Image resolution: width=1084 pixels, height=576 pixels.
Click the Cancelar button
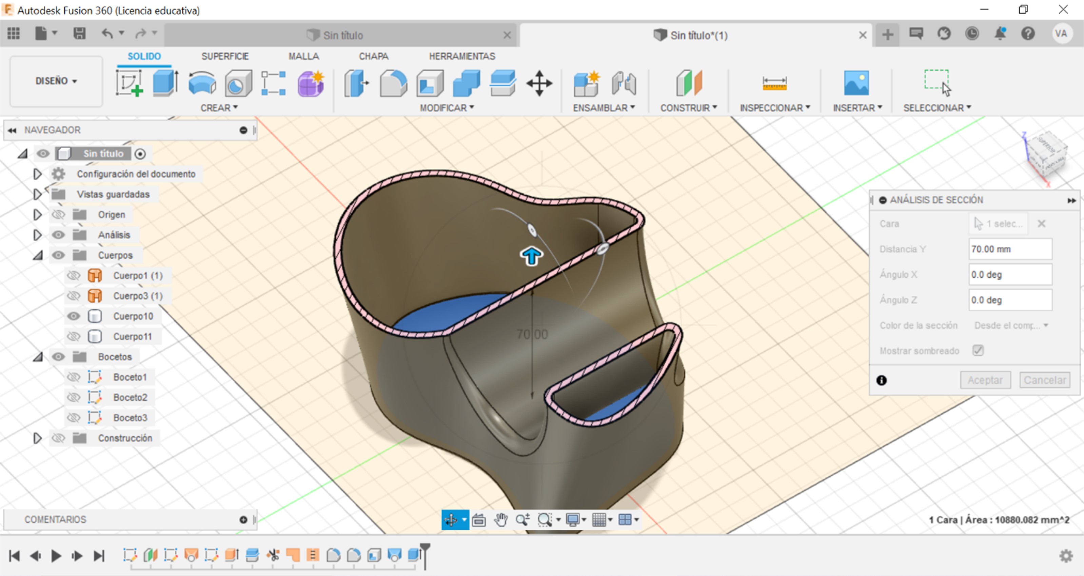(x=1045, y=380)
